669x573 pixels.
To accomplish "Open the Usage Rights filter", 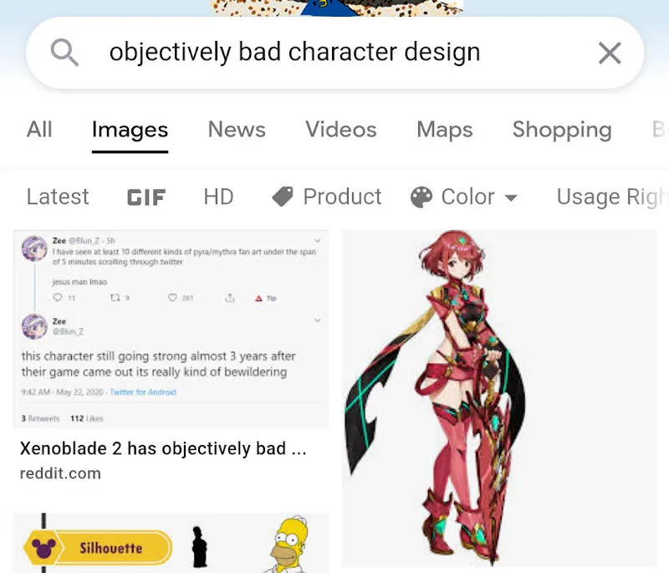I will 612,197.
